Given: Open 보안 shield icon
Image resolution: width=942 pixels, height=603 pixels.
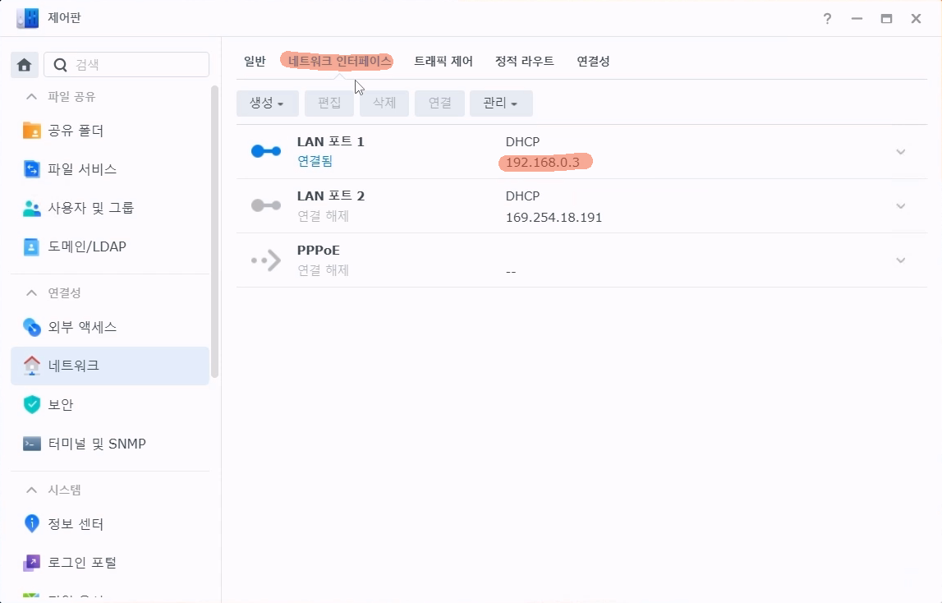Looking at the screenshot, I should [32, 404].
